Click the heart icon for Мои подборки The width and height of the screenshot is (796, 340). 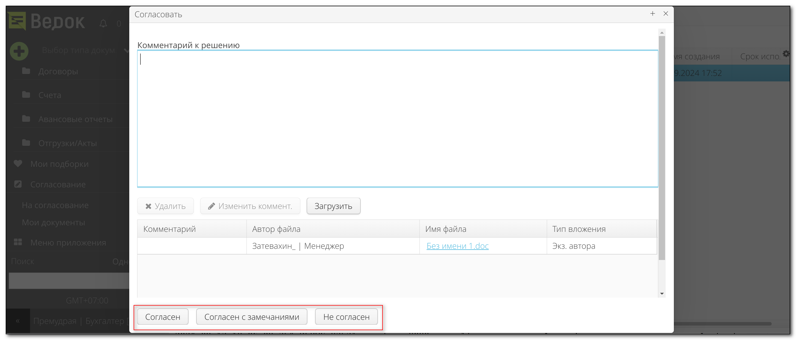(18, 163)
